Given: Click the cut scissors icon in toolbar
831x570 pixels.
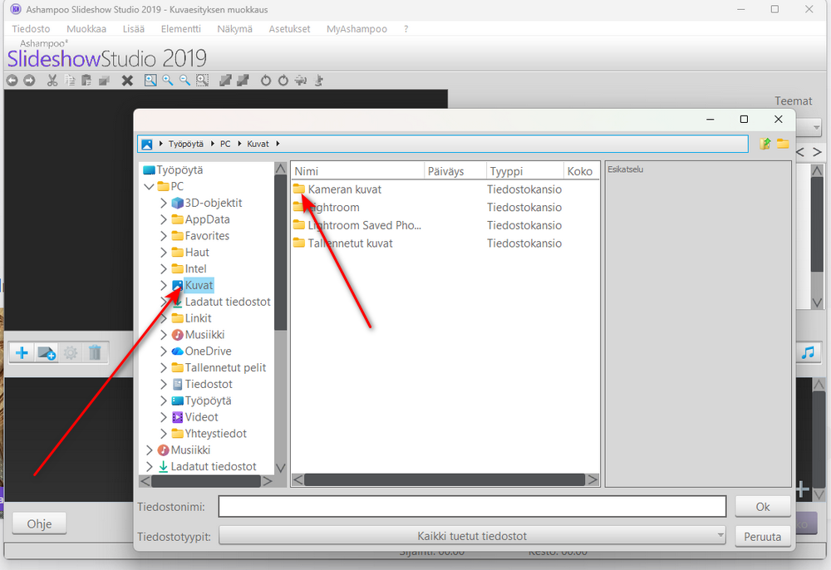Looking at the screenshot, I should tap(52, 81).
